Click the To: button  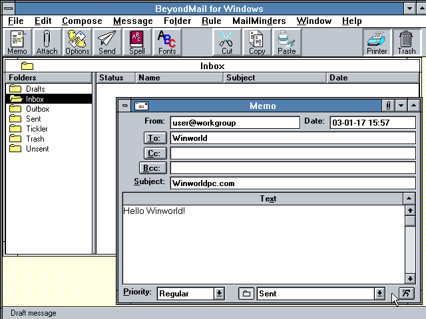coord(155,138)
